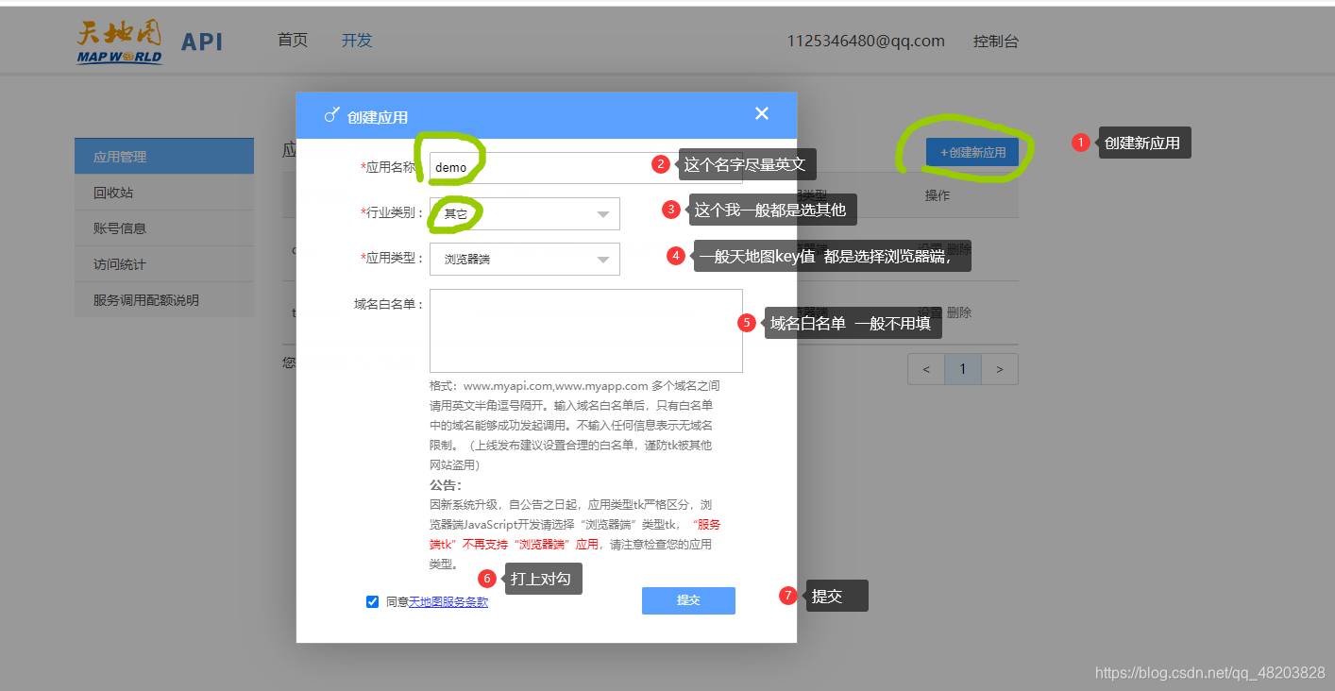Select page 1 in pagination
Screen dimensions: 1335x691
point(963,369)
